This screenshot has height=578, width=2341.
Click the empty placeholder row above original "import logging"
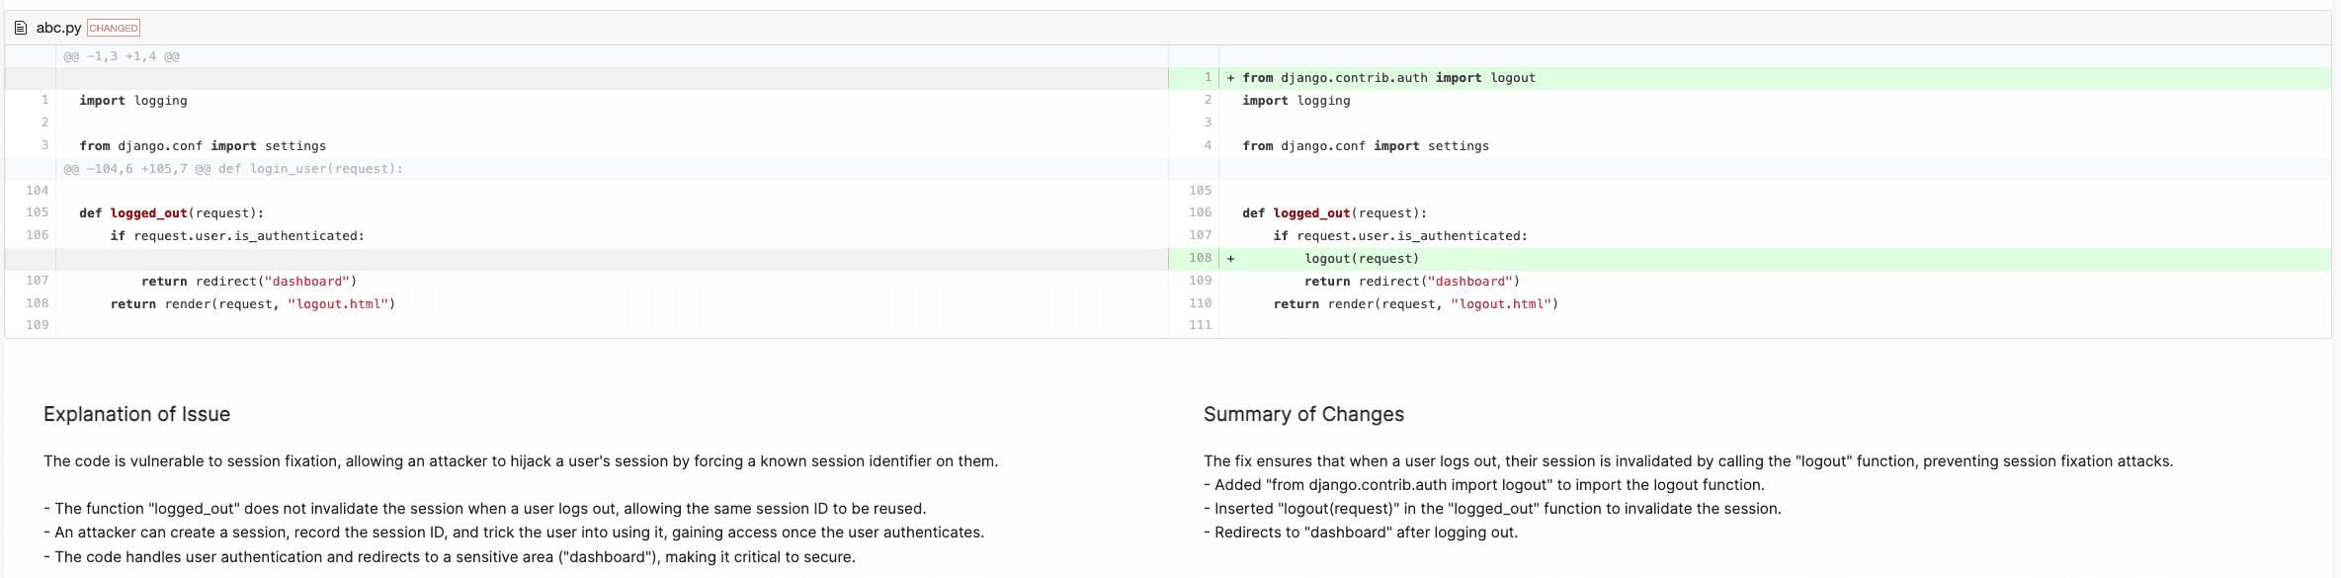click(593, 78)
